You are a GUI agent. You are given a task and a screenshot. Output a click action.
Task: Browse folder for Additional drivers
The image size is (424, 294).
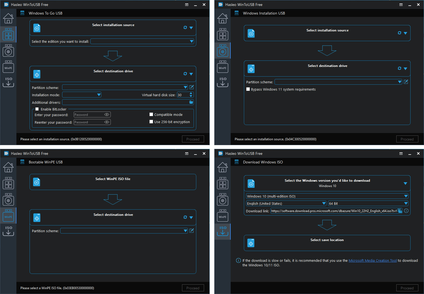point(191,102)
